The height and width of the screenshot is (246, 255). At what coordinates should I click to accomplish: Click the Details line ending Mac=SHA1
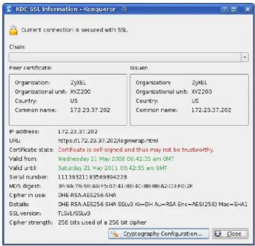click(x=153, y=204)
